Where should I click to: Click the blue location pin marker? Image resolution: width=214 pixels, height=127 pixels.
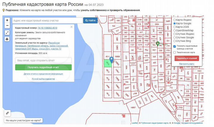[x=111, y=60]
